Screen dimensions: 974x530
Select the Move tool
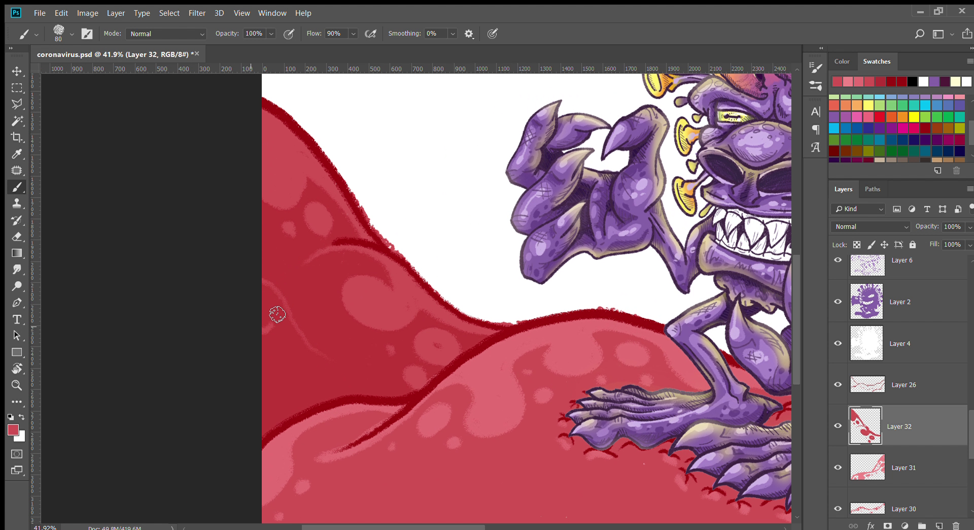coord(17,71)
